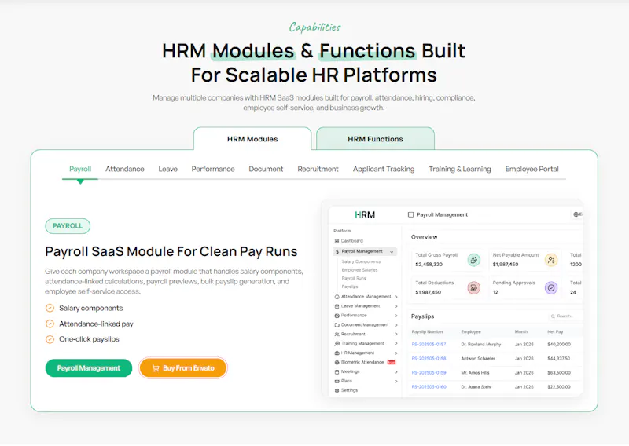Click the magnifier icon in Payslips search
Screen dimensions: 629x446
pyautogui.click(x=553, y=316)
